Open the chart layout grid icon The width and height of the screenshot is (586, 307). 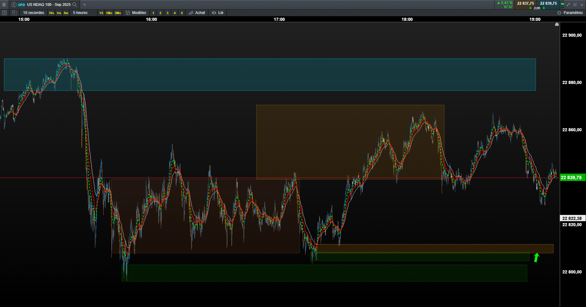coord(14,13)
